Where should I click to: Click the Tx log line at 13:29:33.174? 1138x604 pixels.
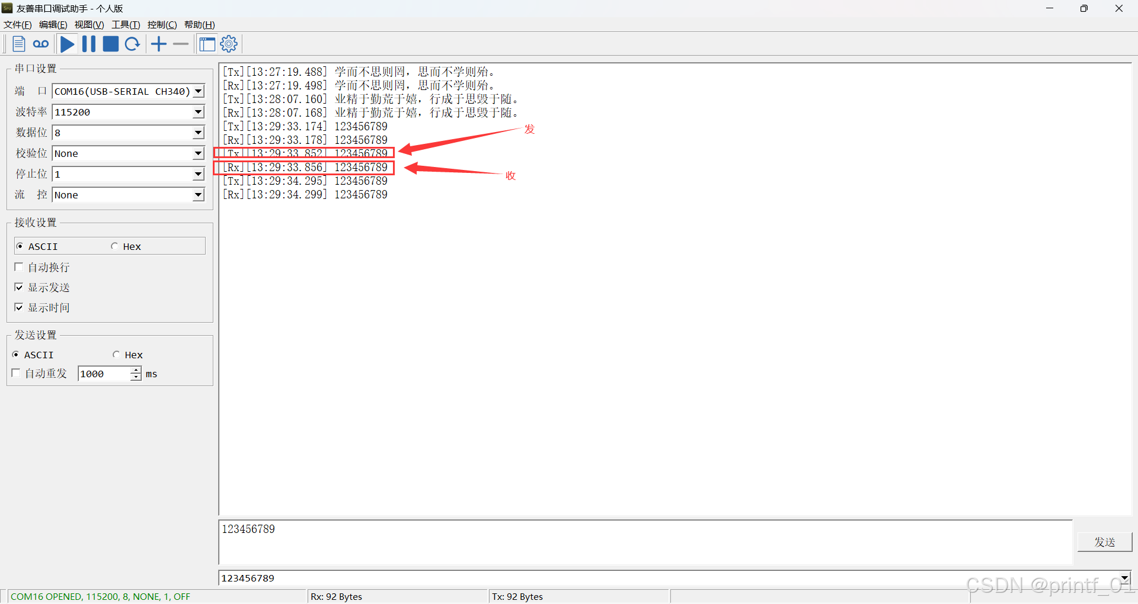click(305, 126)
